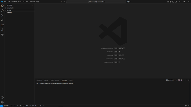Open the Terminal menu
The height and width of the screenshot is (107, 191).
click(x=32, y=2)
